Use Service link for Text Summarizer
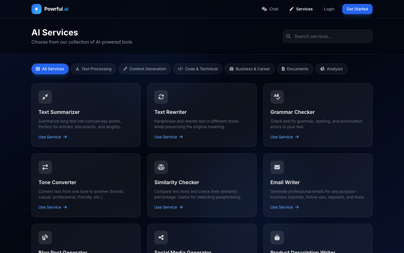Image resolution: width=404 pixels, height=253 pixels. point(53,137)
